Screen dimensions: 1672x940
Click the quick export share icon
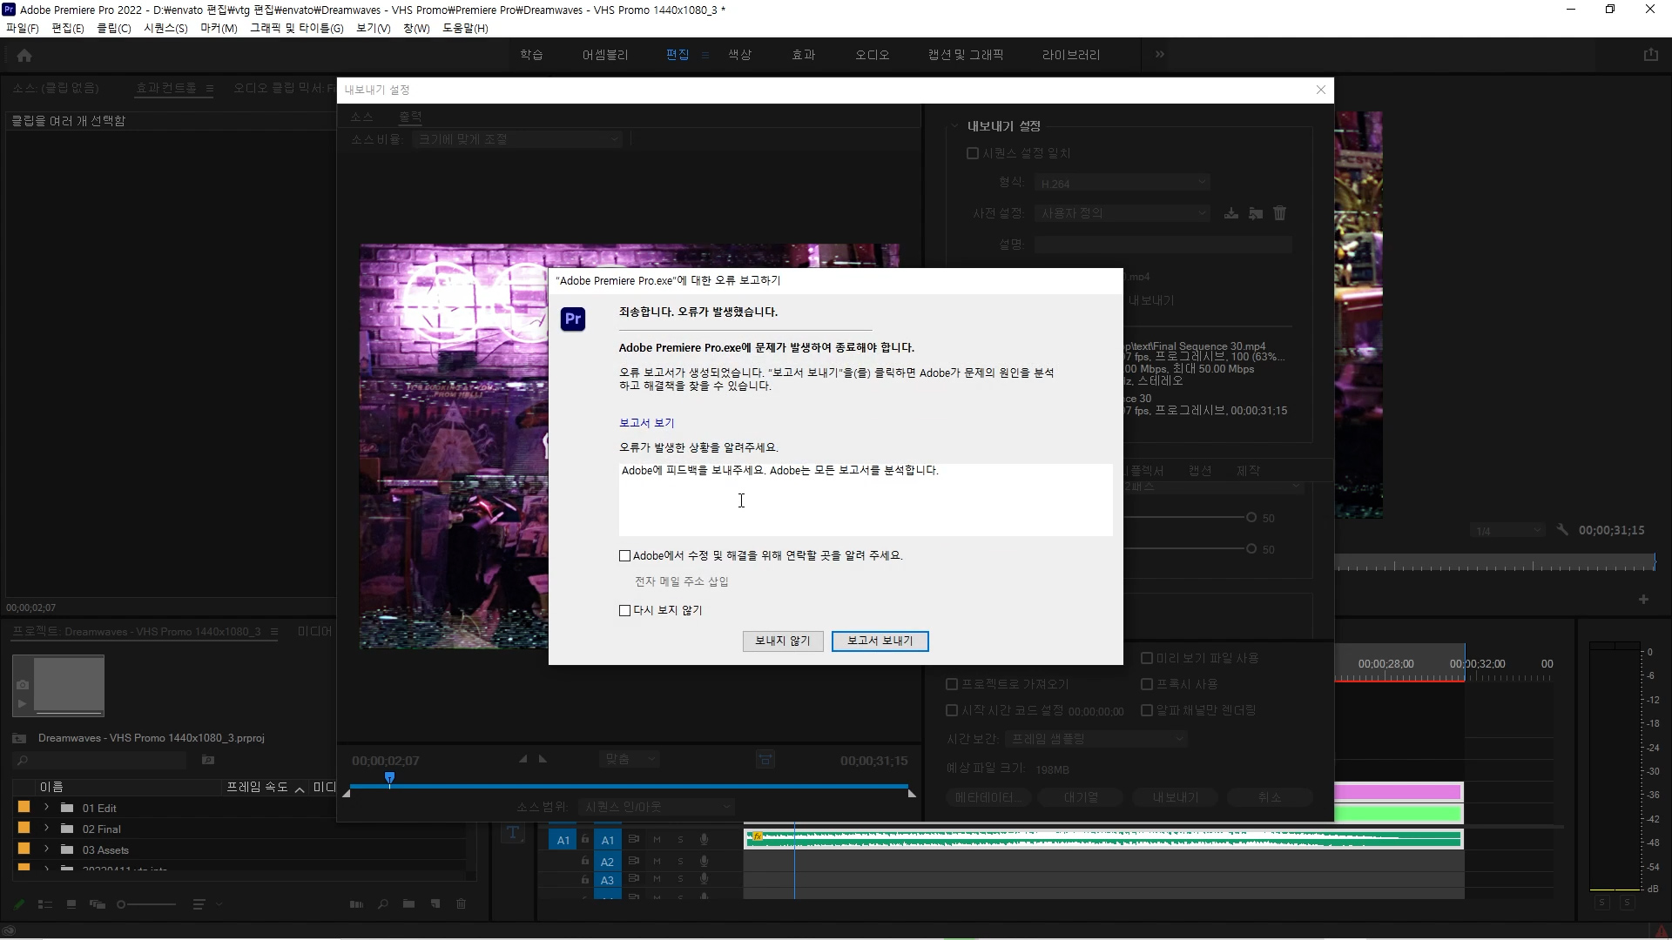(x=1650, y=55)
